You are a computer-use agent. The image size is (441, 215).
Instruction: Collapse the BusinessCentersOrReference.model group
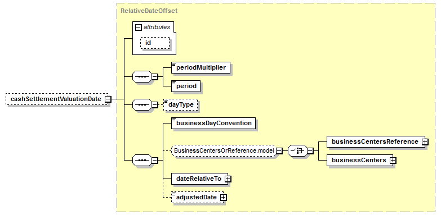click(x=279, y=151)
